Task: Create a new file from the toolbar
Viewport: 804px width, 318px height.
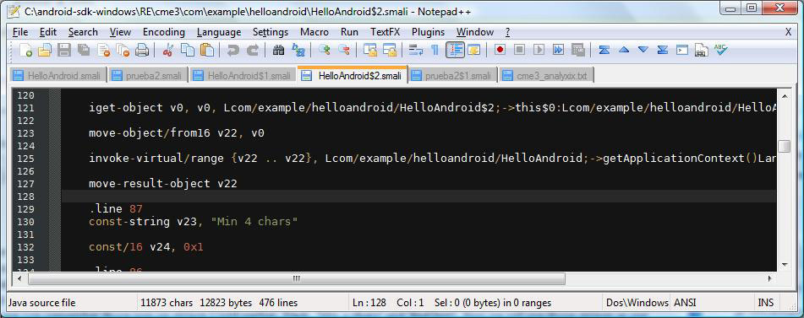Action: click(x=25, y=50)
